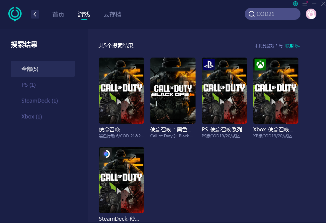Click the Steam badge on SteamDeck cover
The width and height of the screenshot is (326, 223).
(x=106, y=154)
